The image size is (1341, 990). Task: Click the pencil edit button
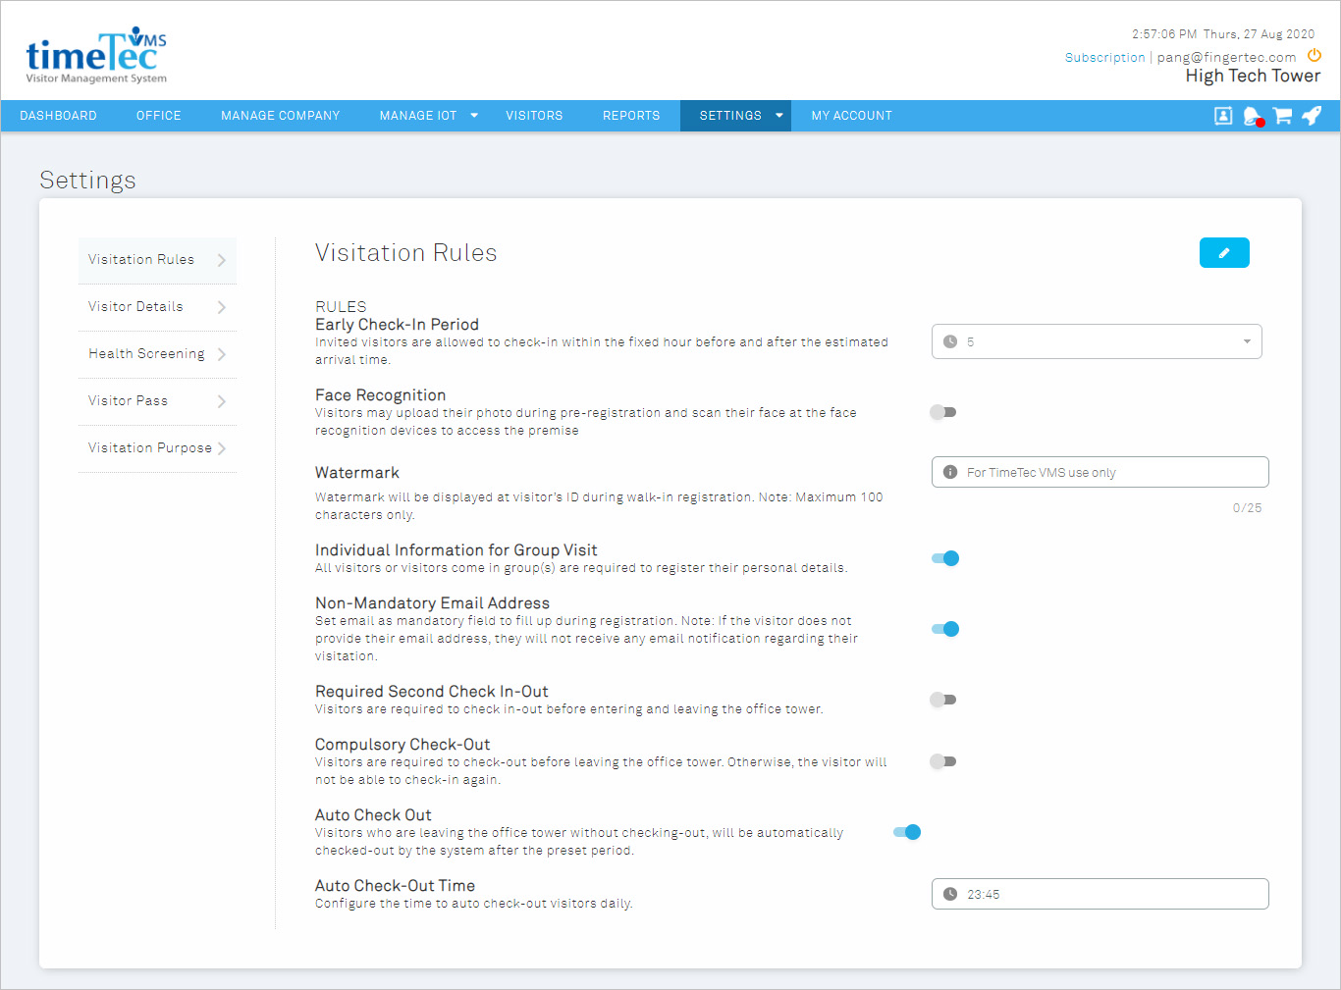coord(1224,253)
